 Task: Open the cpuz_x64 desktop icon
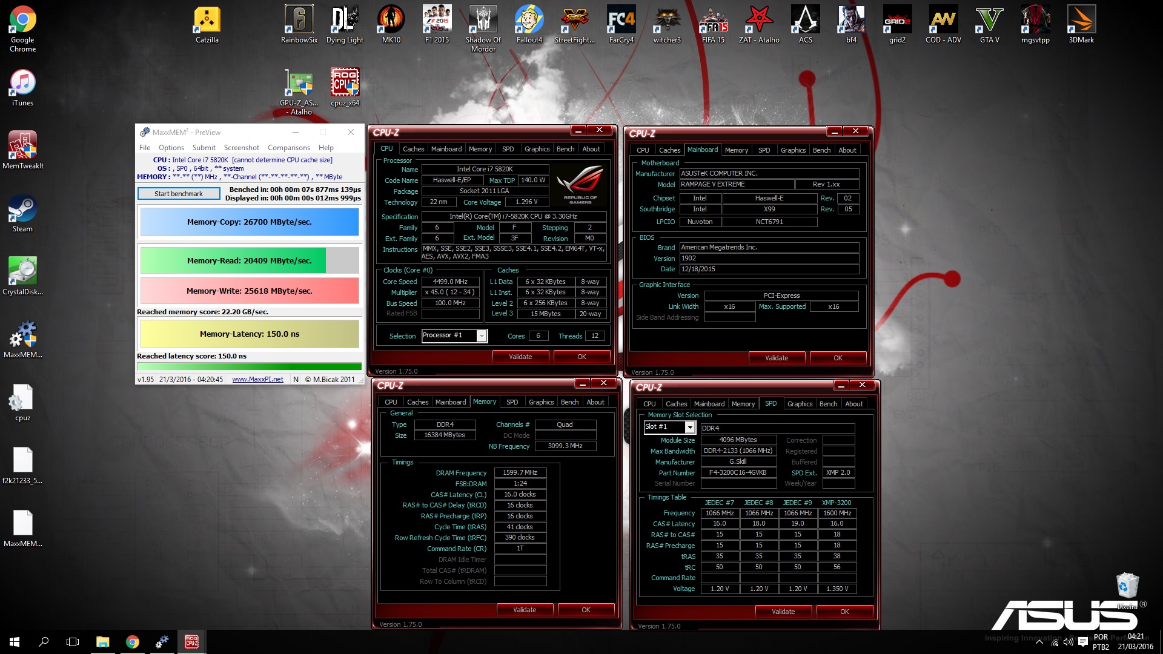click(x=345, y=88)
